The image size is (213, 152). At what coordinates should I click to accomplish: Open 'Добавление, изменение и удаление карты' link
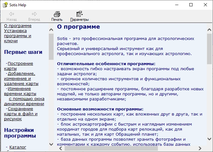[x=21, y=78]
